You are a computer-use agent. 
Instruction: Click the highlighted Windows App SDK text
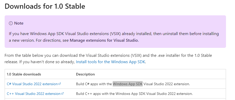pos(128,84)
